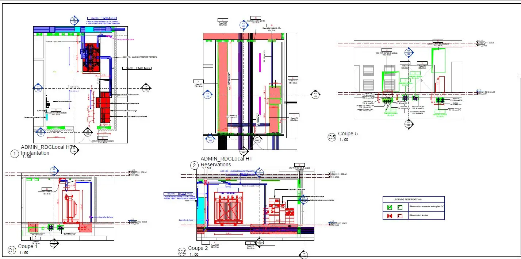Click the 'Transfo.' room label in plan
The image size is (521, 259).
(73, 87)
